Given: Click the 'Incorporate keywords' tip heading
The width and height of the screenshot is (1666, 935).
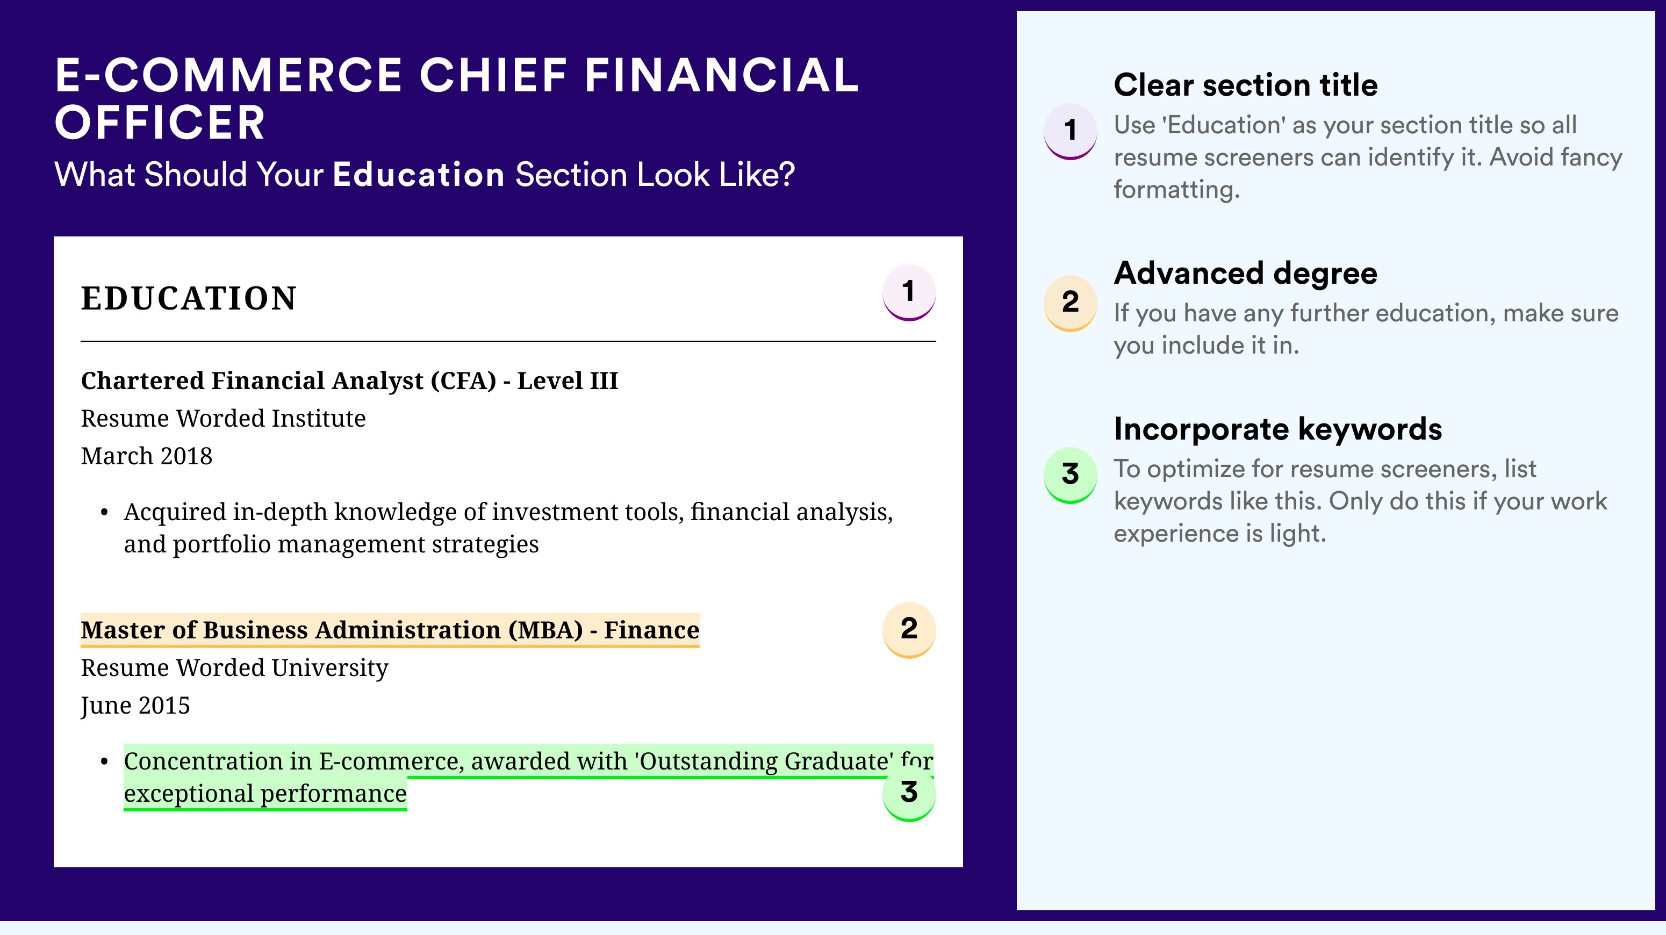Looking at the screenshot, I should (1278, 429).
